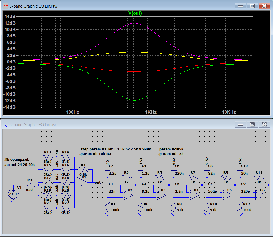Click the 10k net label above C10
The height and width of the screenshot is (237, 273).
[x=240, y=161]
